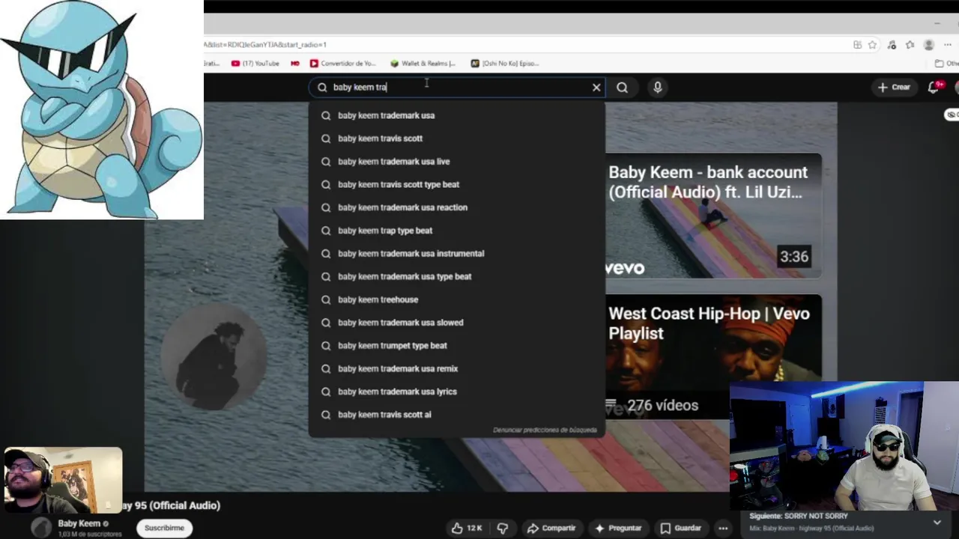The width and height of the screenshot is (959, 539).
Task: Choose suggestion baby keem trademark usa reaction
Action: [x=457, y=207]
